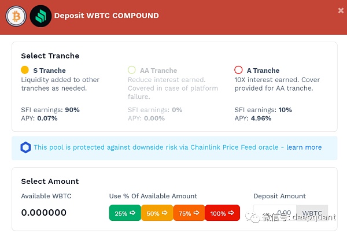Set deposit to 75% of available
This screenshot has width=347, height=233.
click(x=189, y=213)
